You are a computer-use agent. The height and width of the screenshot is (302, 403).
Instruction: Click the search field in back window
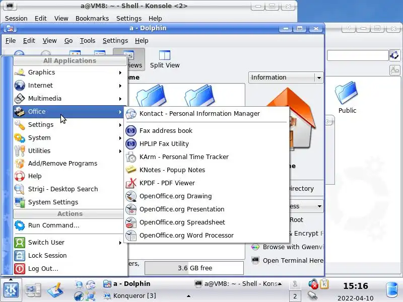pos(358,55)
